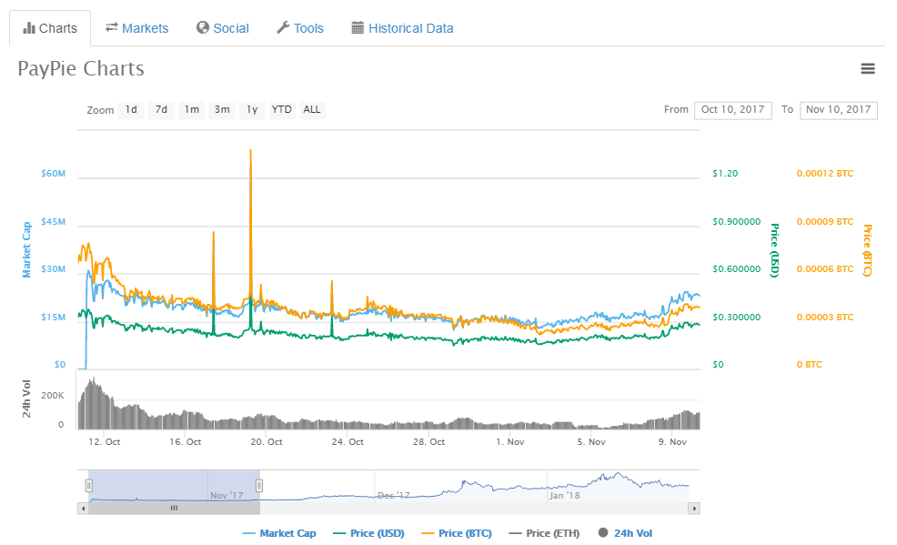Choose the 1m zoom range

(192, 110)
